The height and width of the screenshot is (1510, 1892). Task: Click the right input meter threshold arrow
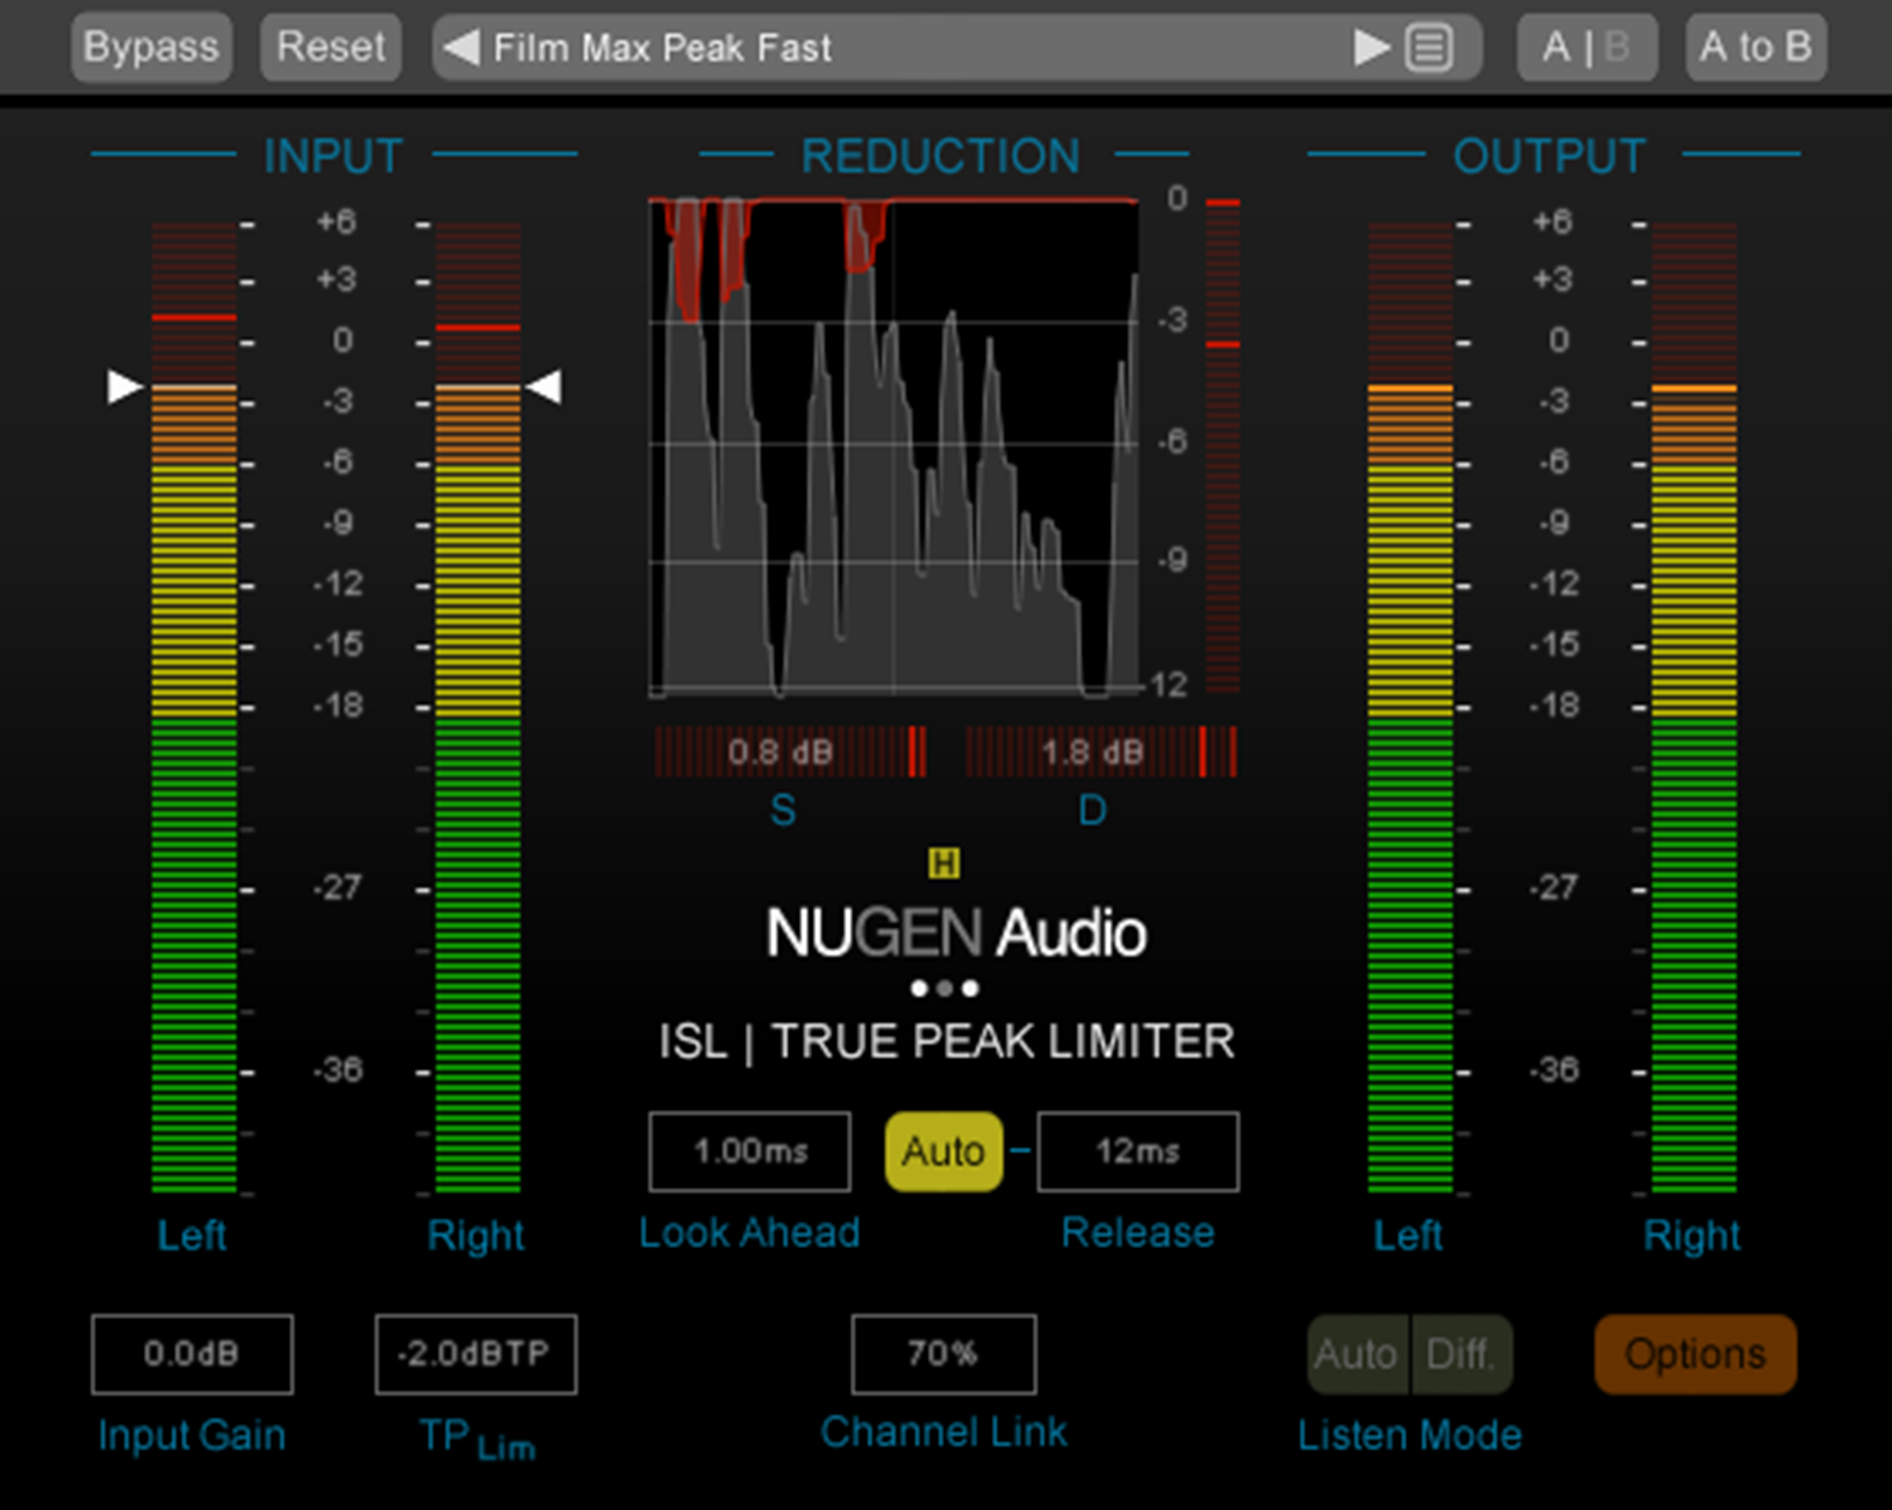click(547, 386)
